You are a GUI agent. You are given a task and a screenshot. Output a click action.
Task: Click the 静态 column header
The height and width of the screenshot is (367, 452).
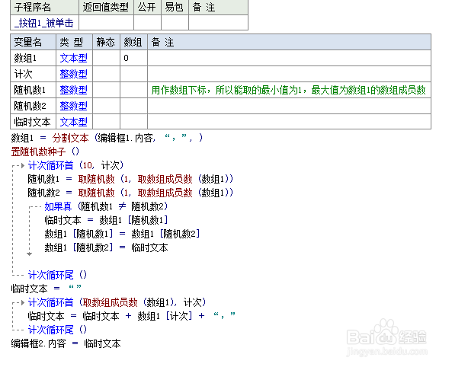pyautogui.click(x=105, y=42)
